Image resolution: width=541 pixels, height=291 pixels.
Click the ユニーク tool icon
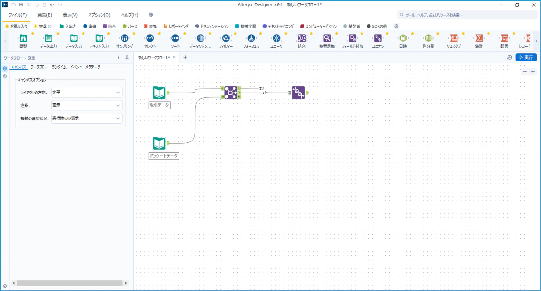point(276,38)
